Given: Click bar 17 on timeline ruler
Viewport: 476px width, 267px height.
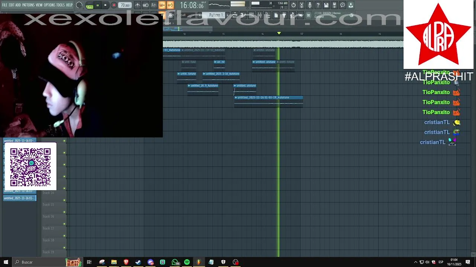Looking at the screenshot, I should point(302,34).
